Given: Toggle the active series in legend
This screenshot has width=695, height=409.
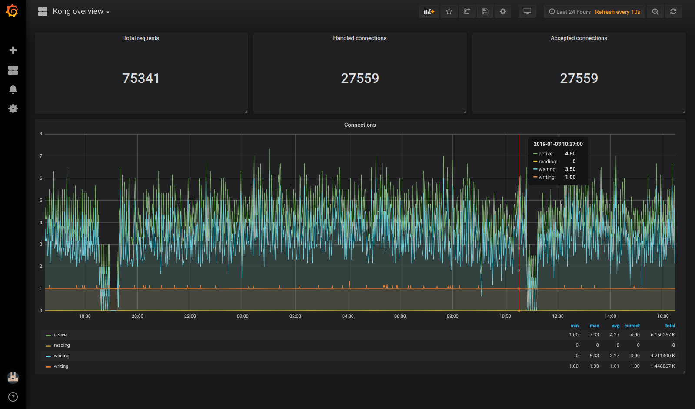Looking at the screenshot, I should [x=60, y=335].
